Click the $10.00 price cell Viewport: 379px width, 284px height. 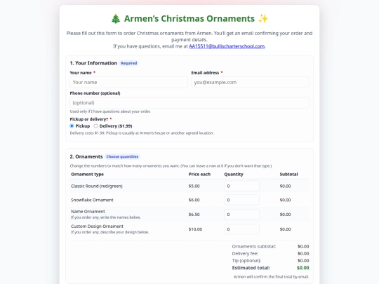click(195, 229)
